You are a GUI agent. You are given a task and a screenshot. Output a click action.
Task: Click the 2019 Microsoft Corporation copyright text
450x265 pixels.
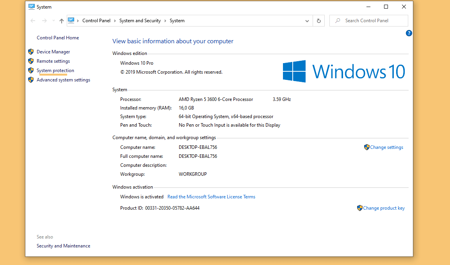click(171, 72)
